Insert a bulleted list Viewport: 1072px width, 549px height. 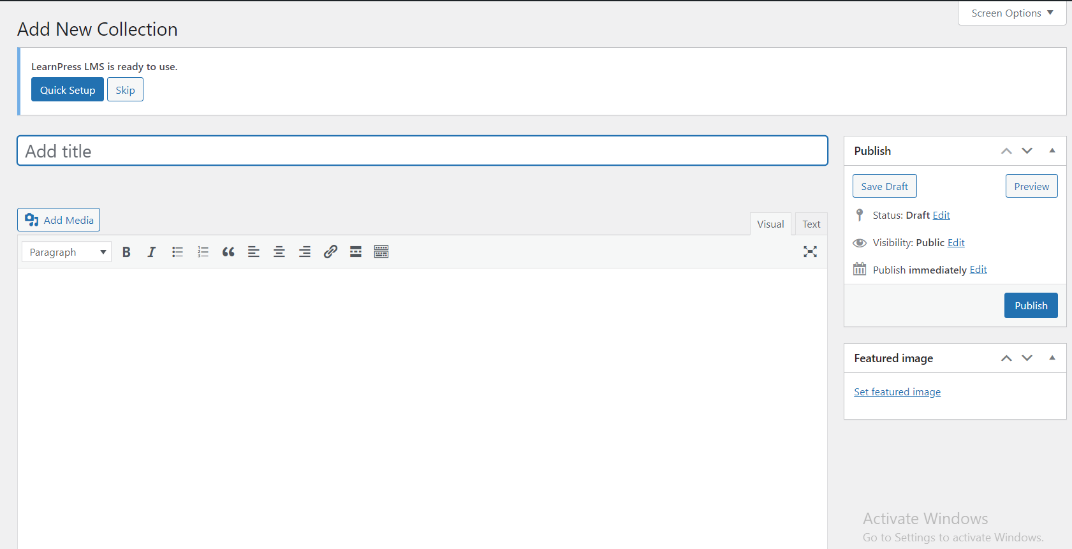tap(177, 252)
